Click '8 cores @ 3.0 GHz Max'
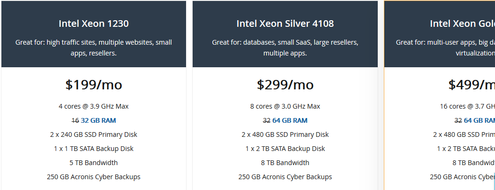495x190 pixels. click(285, 106)
